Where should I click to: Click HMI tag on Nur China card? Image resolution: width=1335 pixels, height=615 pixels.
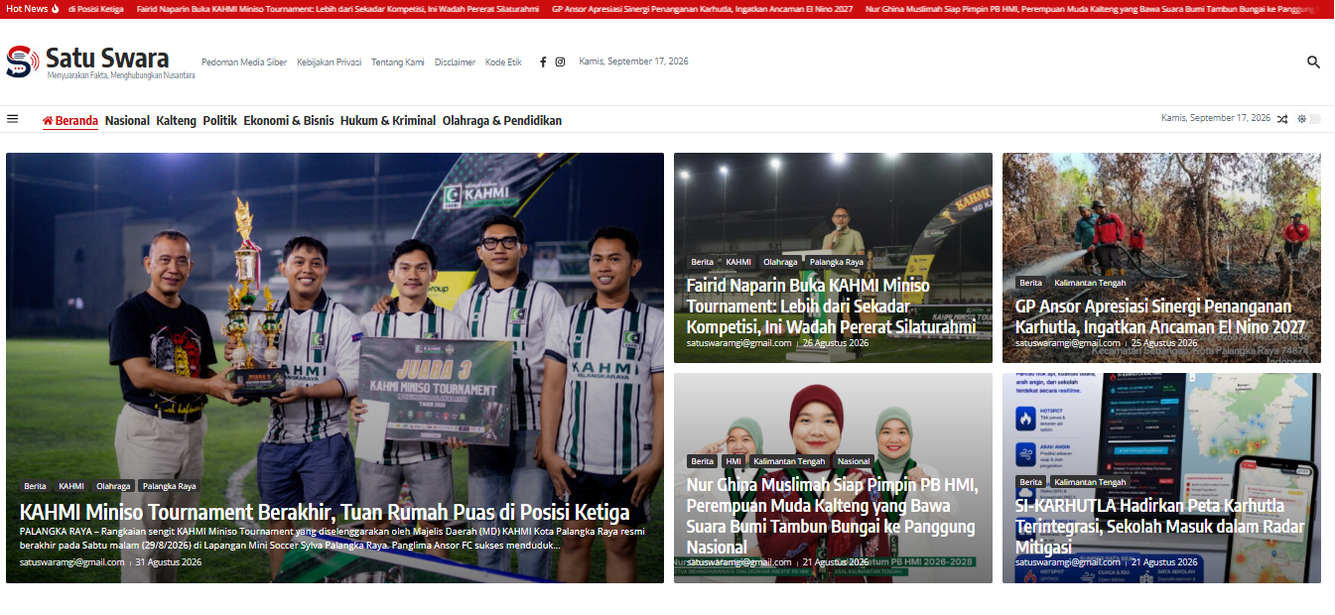[x=734, y=461]
